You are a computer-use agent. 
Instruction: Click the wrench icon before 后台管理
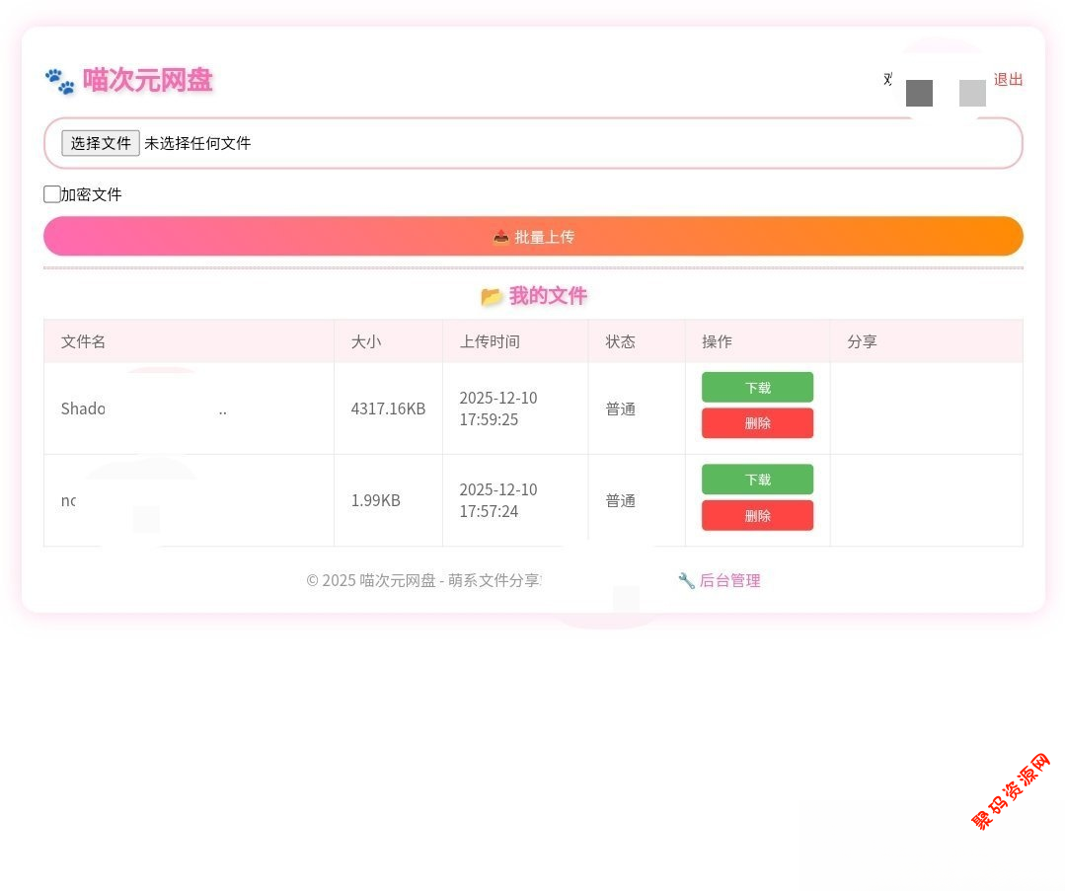[686, 580]
